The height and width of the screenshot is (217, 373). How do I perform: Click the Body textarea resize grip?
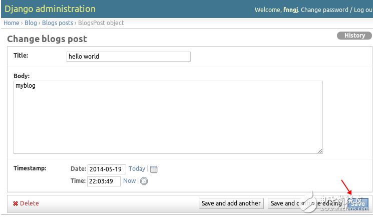[320, 150]
